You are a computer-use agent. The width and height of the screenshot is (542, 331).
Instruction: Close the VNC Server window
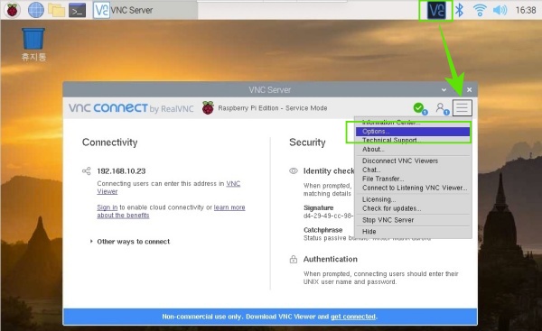click(x=469, y=89)
